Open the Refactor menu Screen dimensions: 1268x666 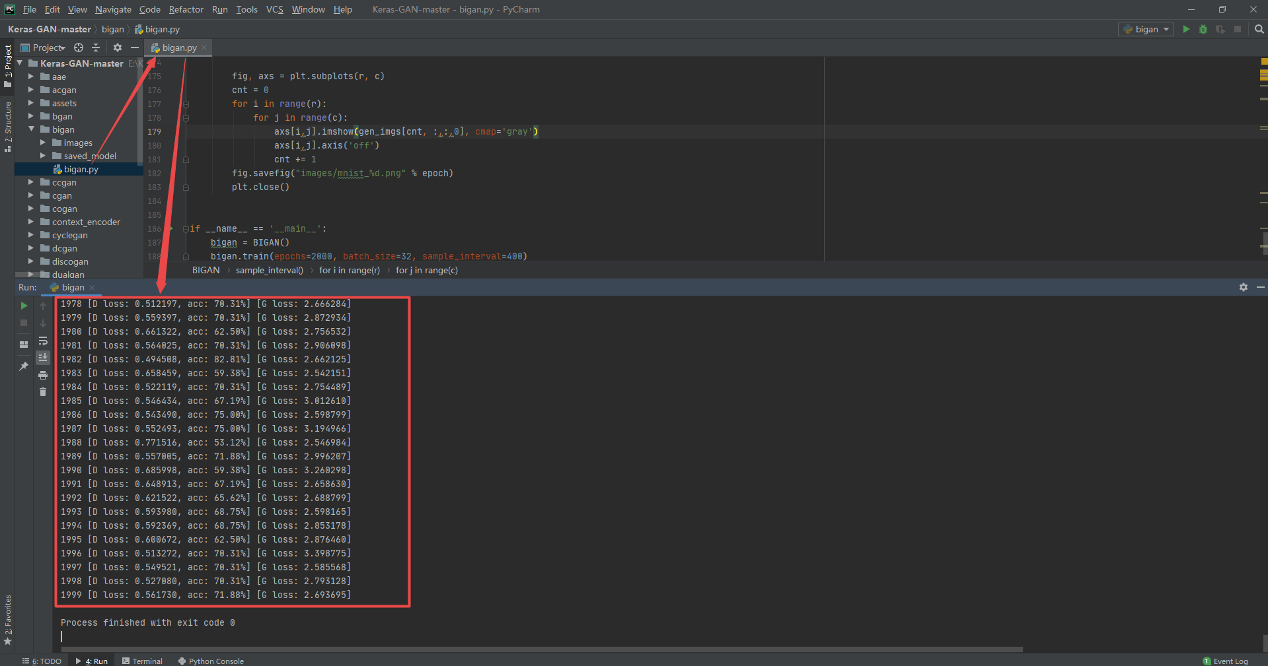click(x=186, y=9)
